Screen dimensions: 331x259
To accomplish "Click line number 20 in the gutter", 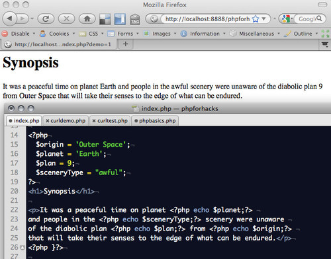I will 15,191.
